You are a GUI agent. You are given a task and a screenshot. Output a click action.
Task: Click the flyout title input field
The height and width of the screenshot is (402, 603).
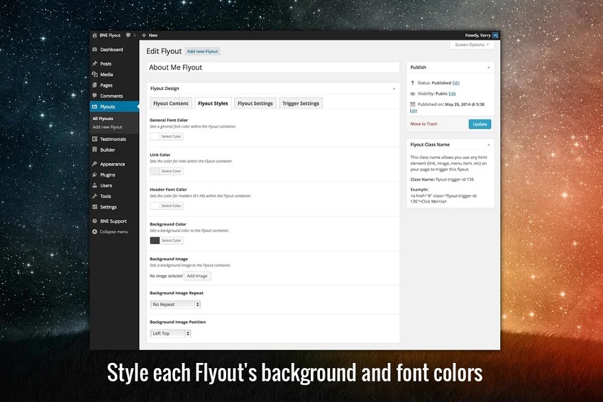pyautogui.click(x=272, y=68)
